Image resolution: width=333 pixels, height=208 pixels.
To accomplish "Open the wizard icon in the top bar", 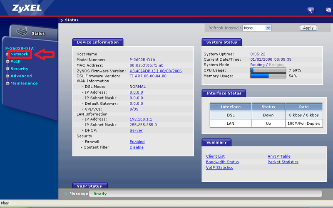I will 311,10.
